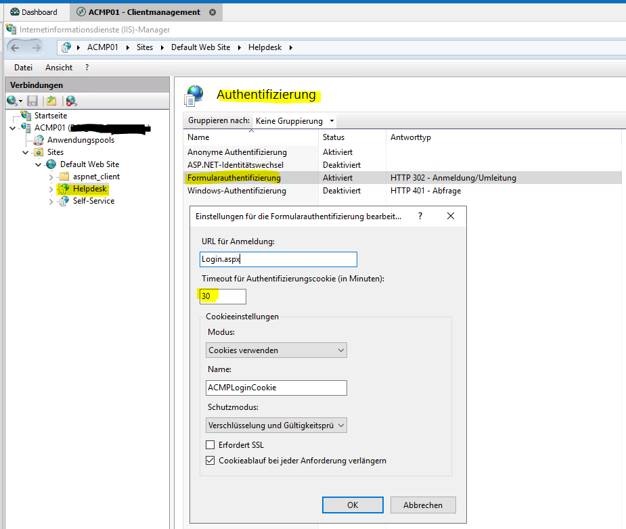Click the Abbrechen button
This screenshot has width=626, height=529.
point(423,505)
